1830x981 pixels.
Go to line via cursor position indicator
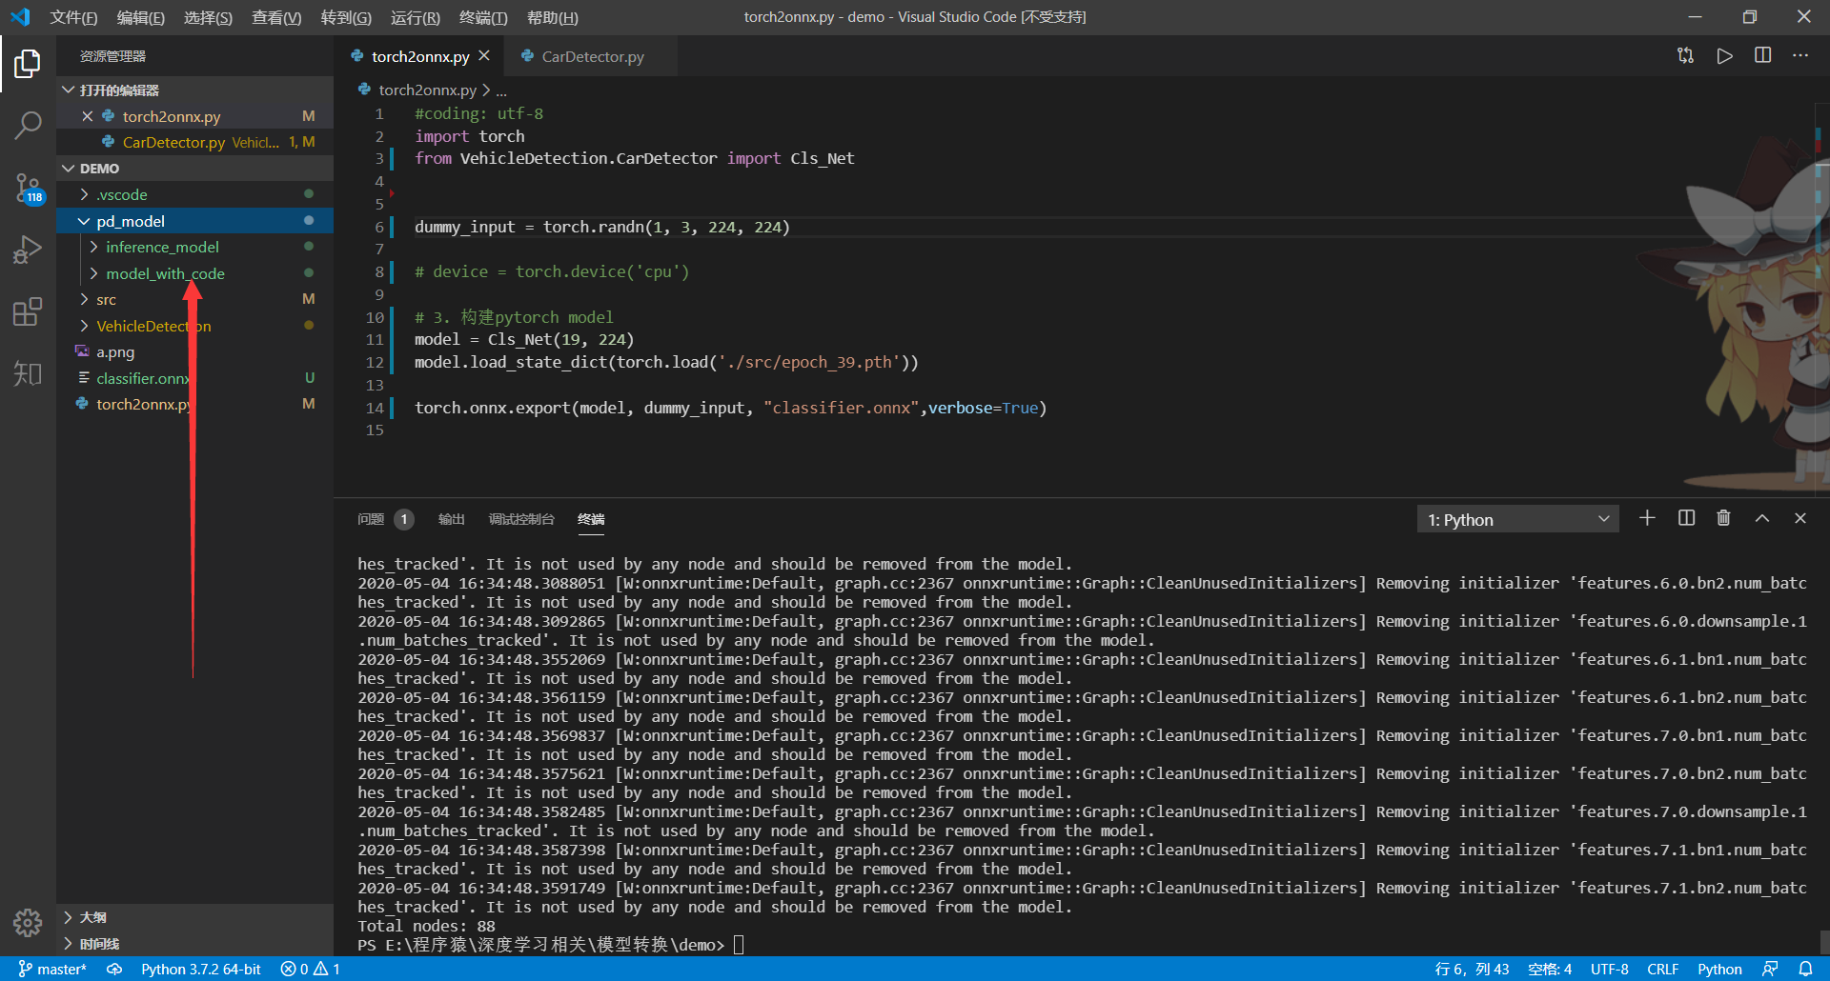pos(1473,969)
